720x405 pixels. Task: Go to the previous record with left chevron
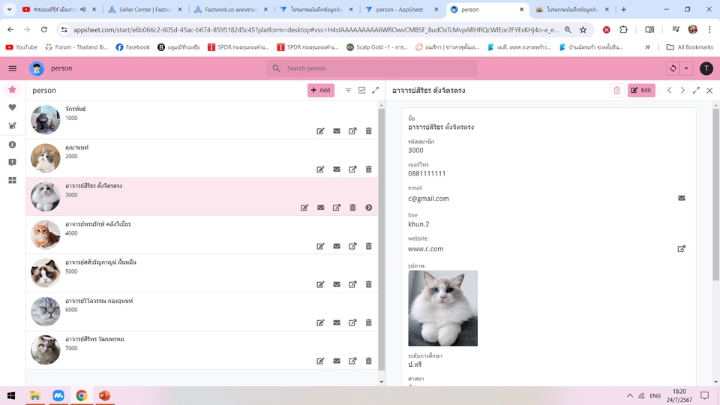click(670, 91)
